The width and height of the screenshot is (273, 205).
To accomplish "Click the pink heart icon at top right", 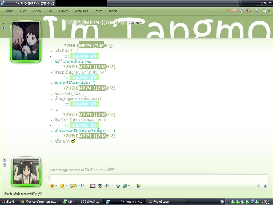I will [235, 11].
